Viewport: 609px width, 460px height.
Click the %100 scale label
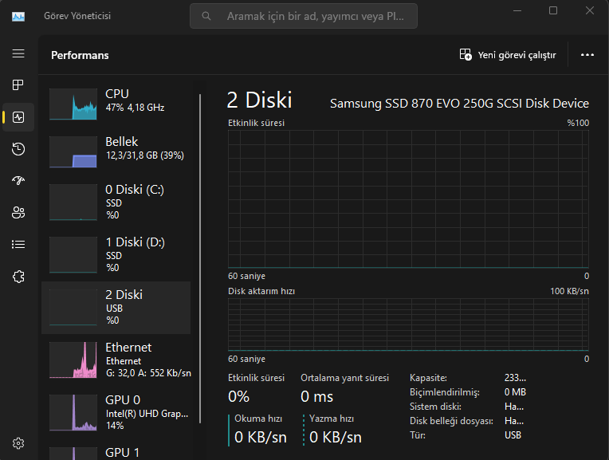[578, 123]
